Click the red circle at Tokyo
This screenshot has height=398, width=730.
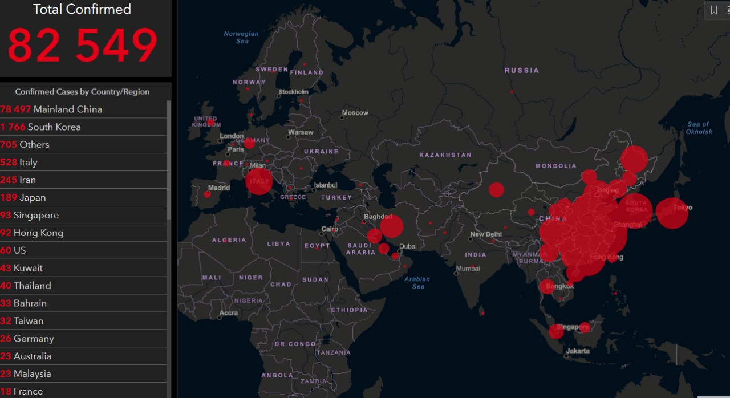coord(672,212)
